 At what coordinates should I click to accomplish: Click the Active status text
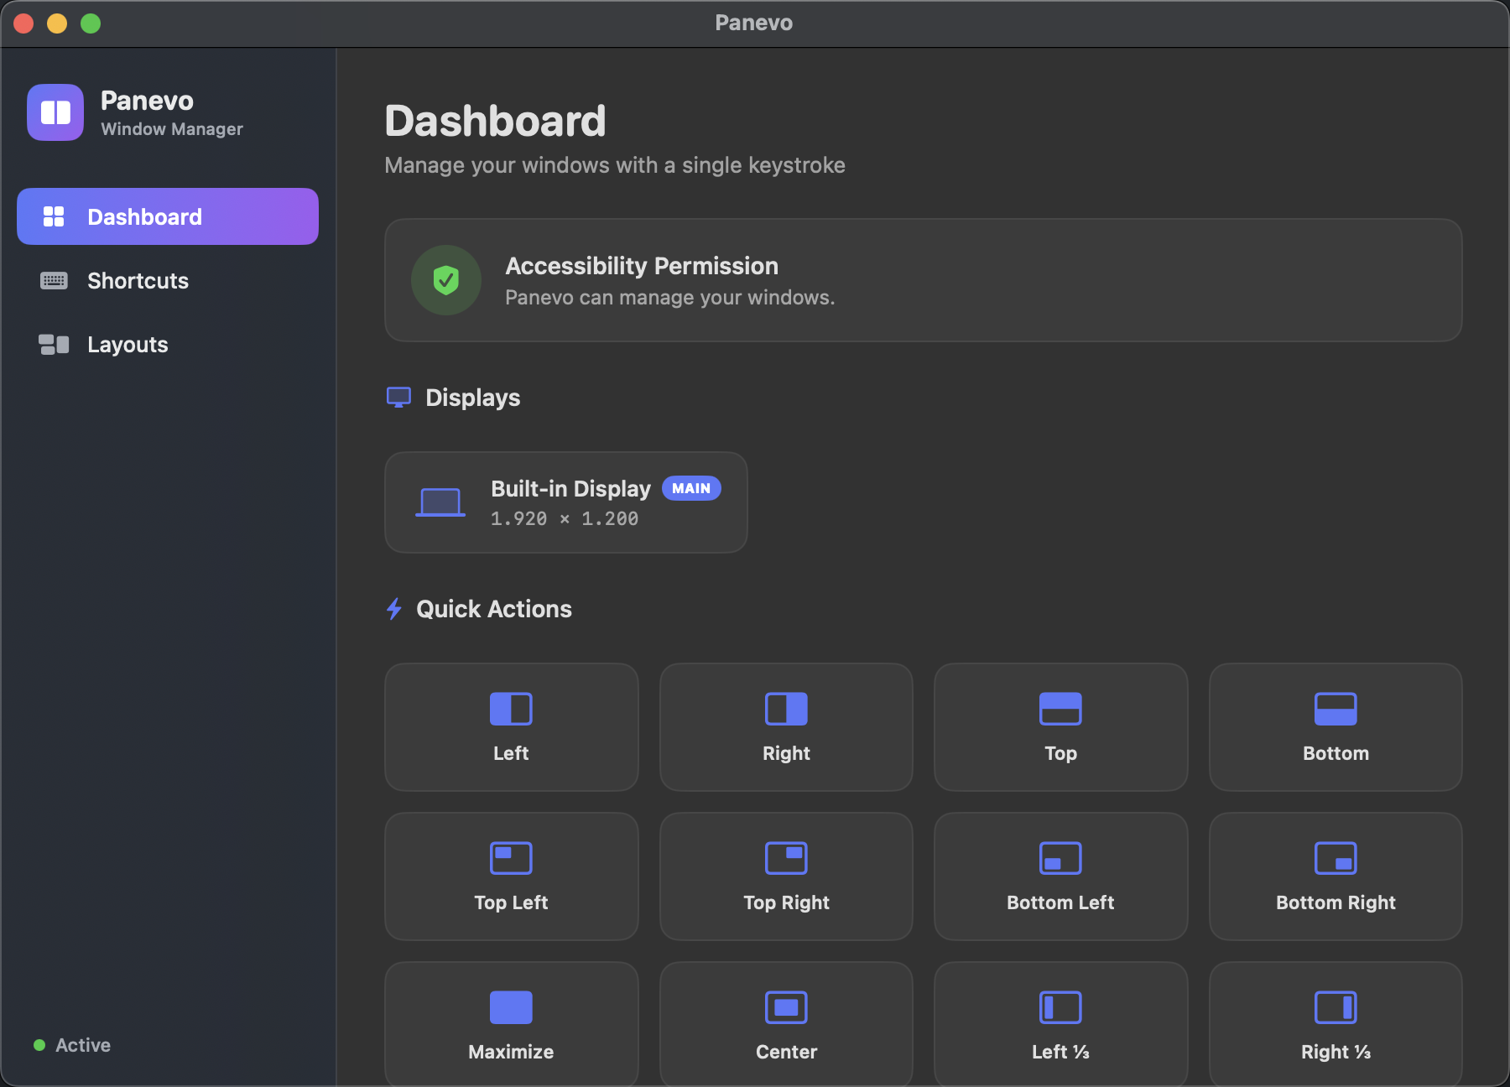[x=83, y=1045]
